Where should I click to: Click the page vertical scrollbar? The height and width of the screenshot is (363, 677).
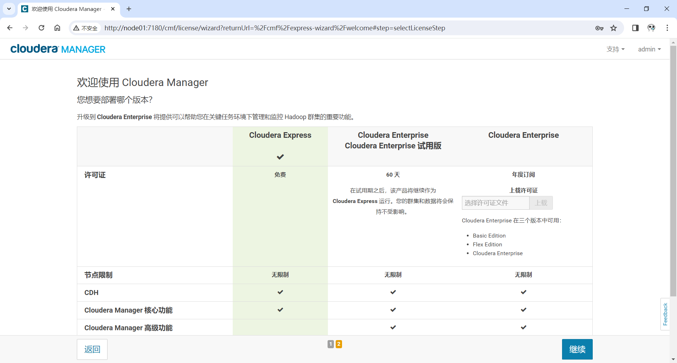click(673, 171)
